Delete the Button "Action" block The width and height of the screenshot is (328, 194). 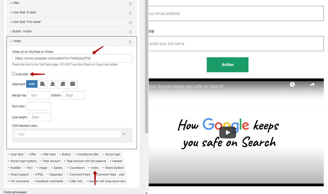[x=130, y=32]
